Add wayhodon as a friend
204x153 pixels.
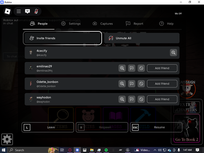click(162, 99)
